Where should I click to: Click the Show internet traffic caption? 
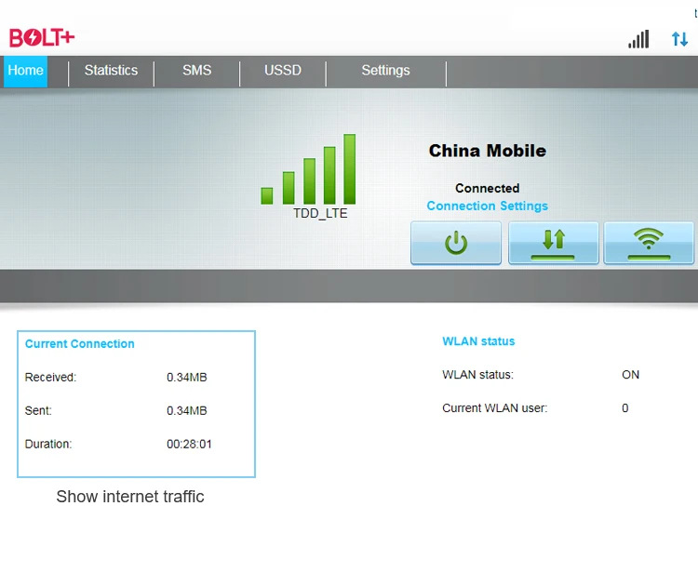130,497
